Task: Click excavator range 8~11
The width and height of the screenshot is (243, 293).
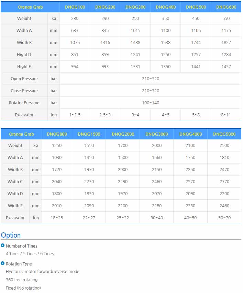Action: point(226,115)
